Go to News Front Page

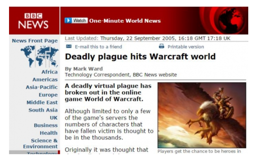[35, 41]
